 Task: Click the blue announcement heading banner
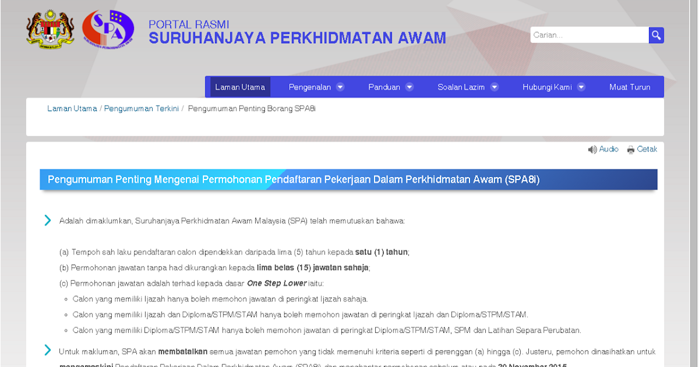(348, 179)
